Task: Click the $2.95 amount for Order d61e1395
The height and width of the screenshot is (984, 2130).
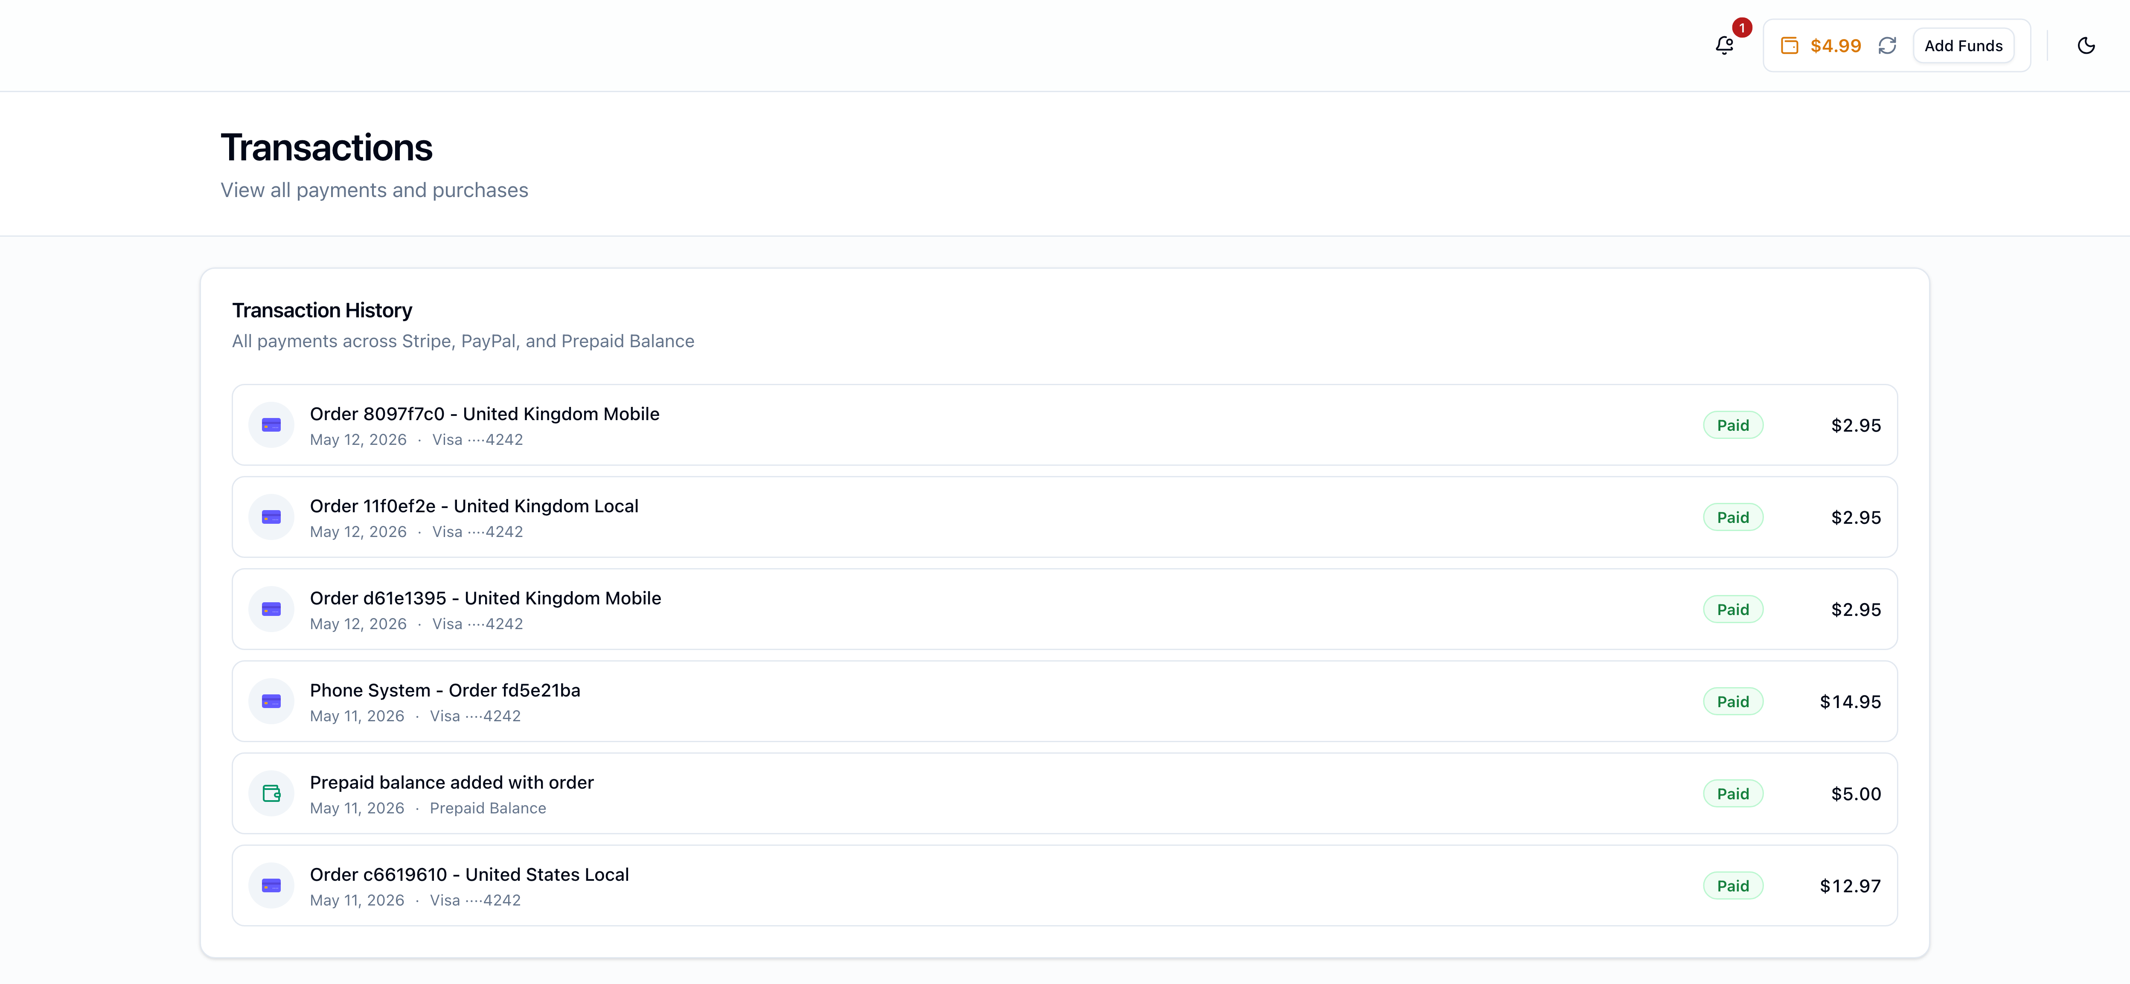Action: (1856, 610)
